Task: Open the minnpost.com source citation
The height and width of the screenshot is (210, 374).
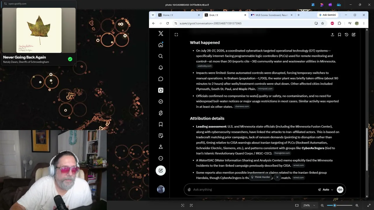Action: [x=265, y=89]
